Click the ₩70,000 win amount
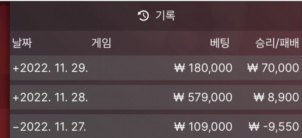 click(x=273, y=68)
